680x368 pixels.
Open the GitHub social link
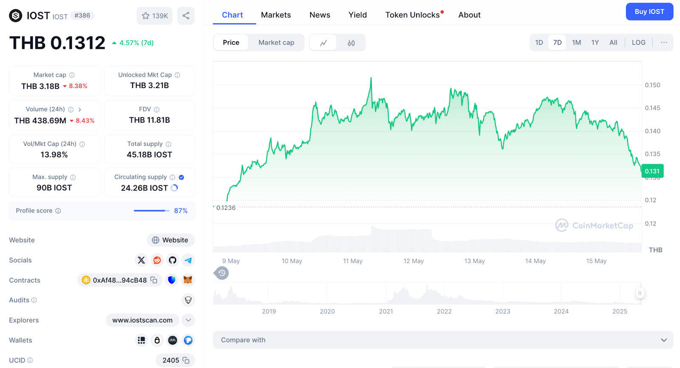pos(173,260)
